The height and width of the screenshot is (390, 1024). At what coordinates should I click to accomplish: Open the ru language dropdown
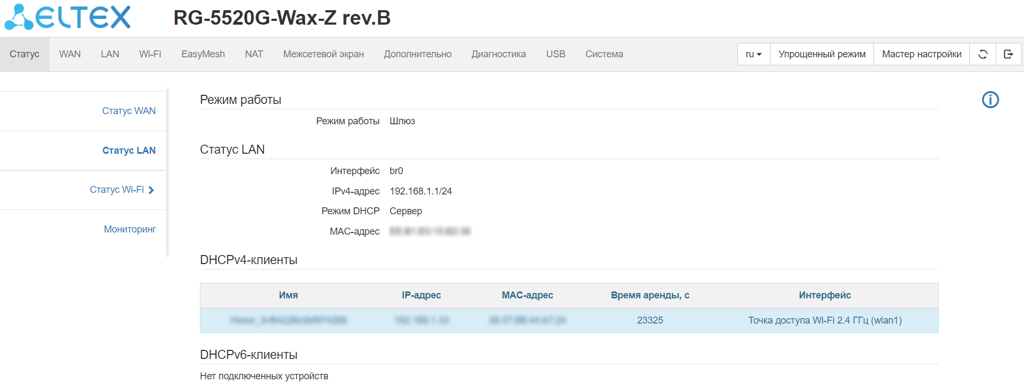pos(753,54)
